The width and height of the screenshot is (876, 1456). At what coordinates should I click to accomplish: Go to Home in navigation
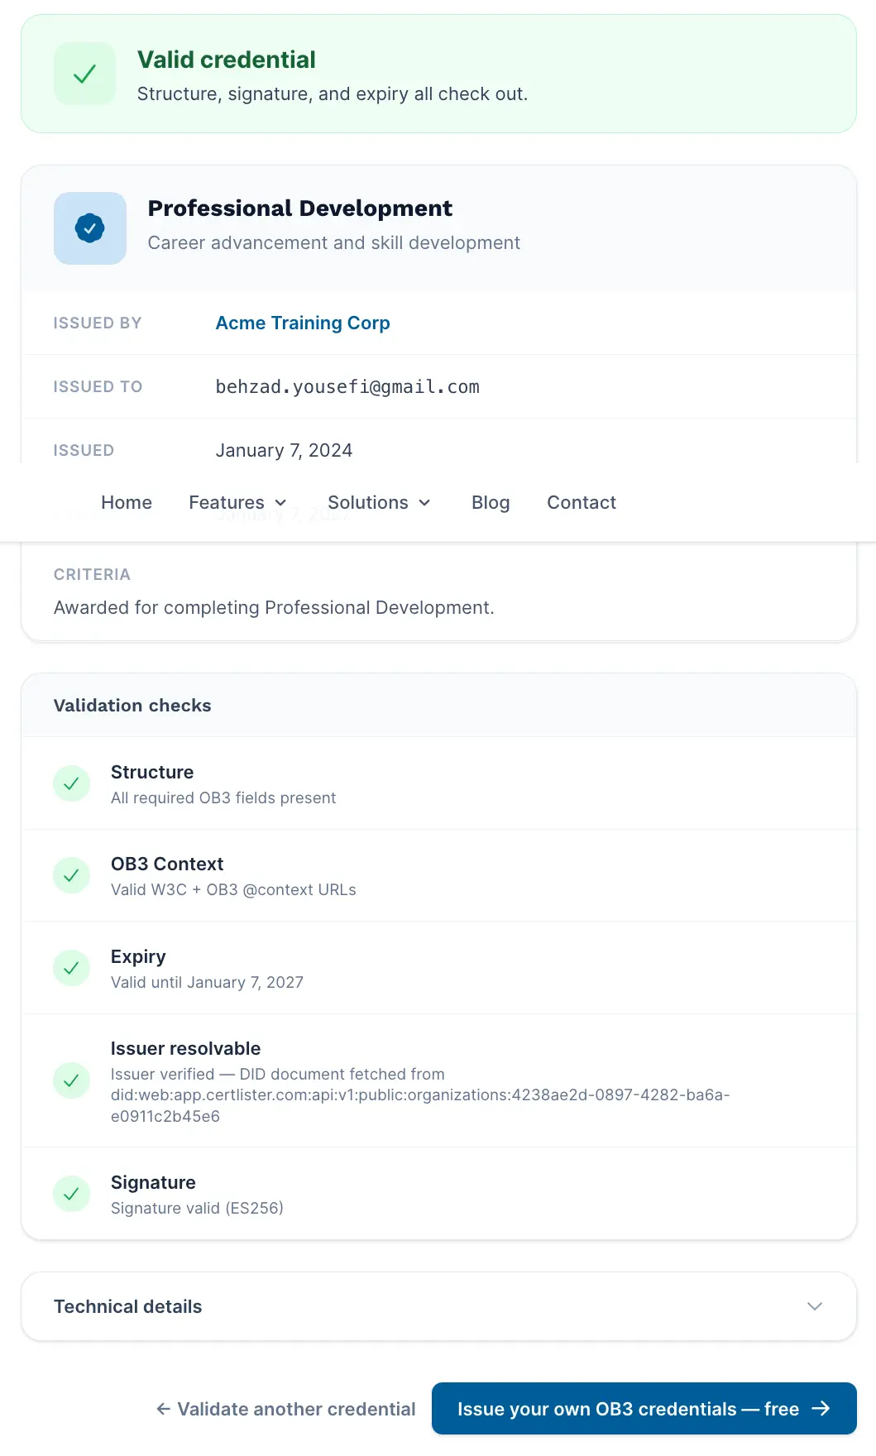point(127,502)
